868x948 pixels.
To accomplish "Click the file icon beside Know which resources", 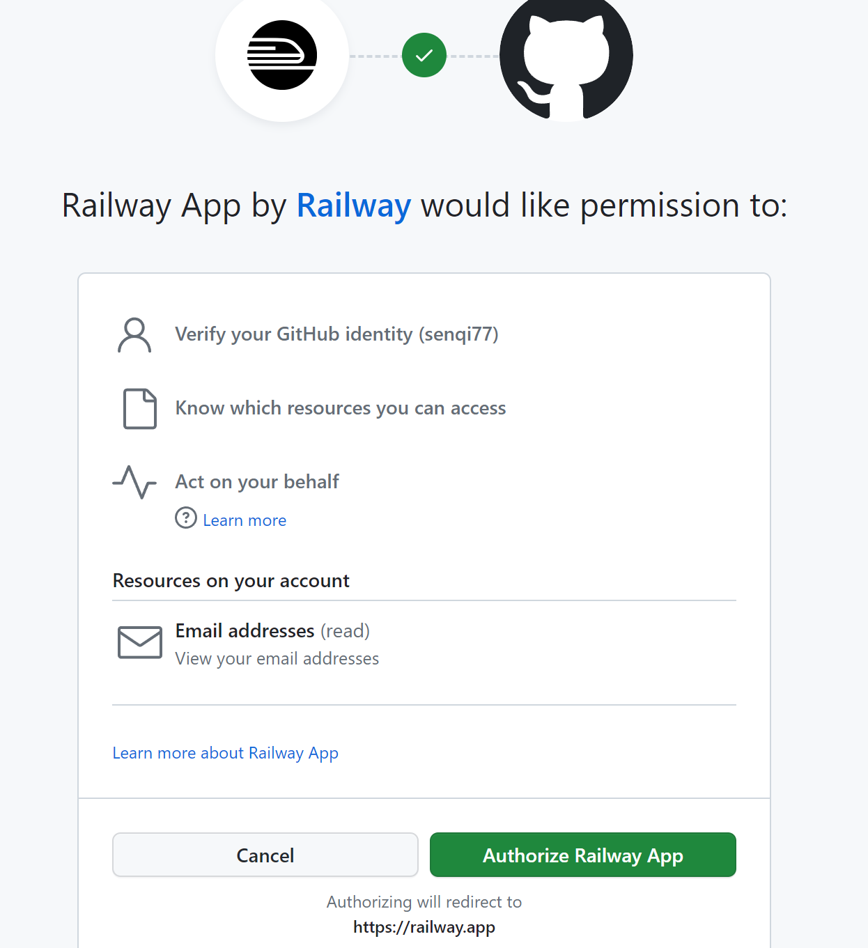I will (140, 409).
